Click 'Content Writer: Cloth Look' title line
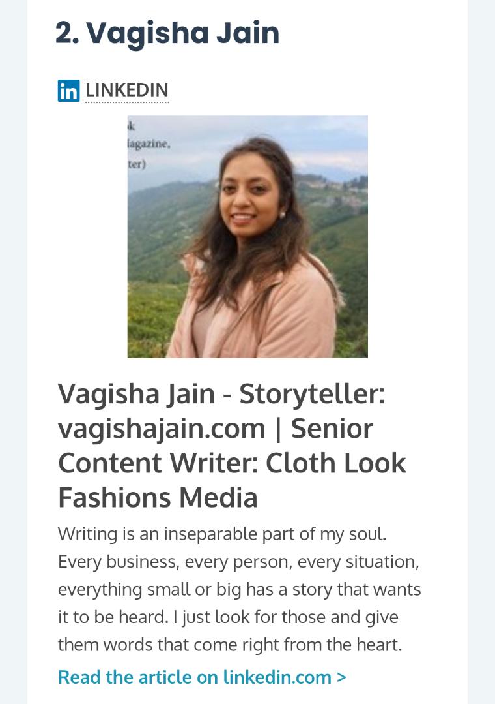Image resolution: width=495 pixels, height=704 pixels. click(x=232, y=463)
